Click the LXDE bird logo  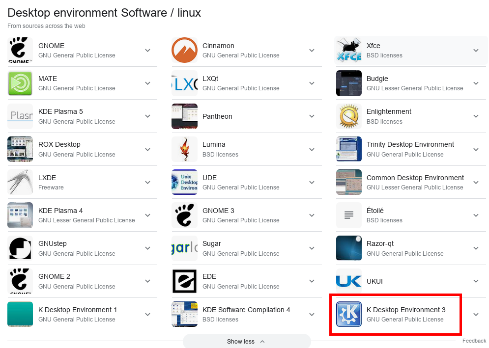[20, 182]
